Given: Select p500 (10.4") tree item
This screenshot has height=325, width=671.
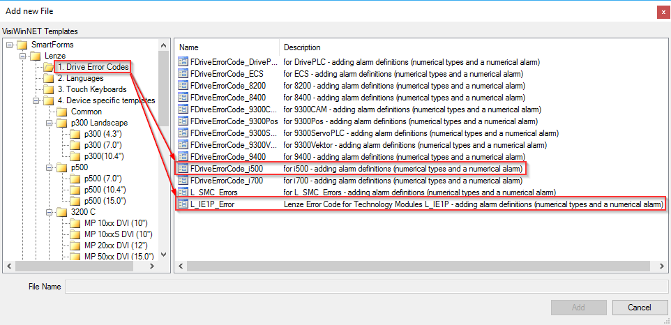Looking at the screenshot, I should point(105,190).
